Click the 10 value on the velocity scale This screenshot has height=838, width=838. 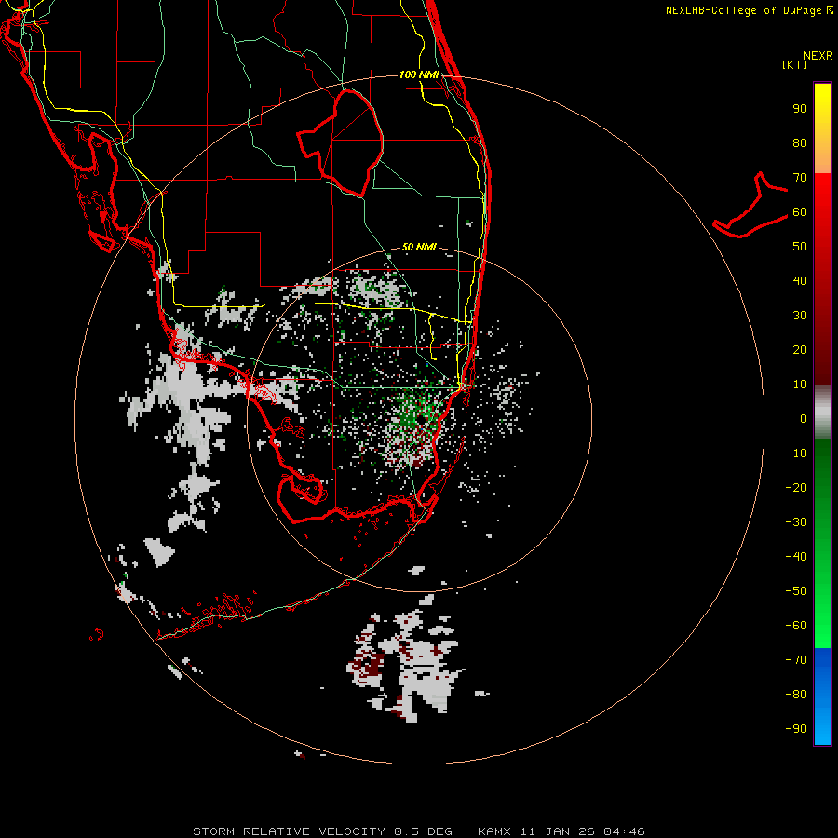pyautogui.click(x=800, y=385)
